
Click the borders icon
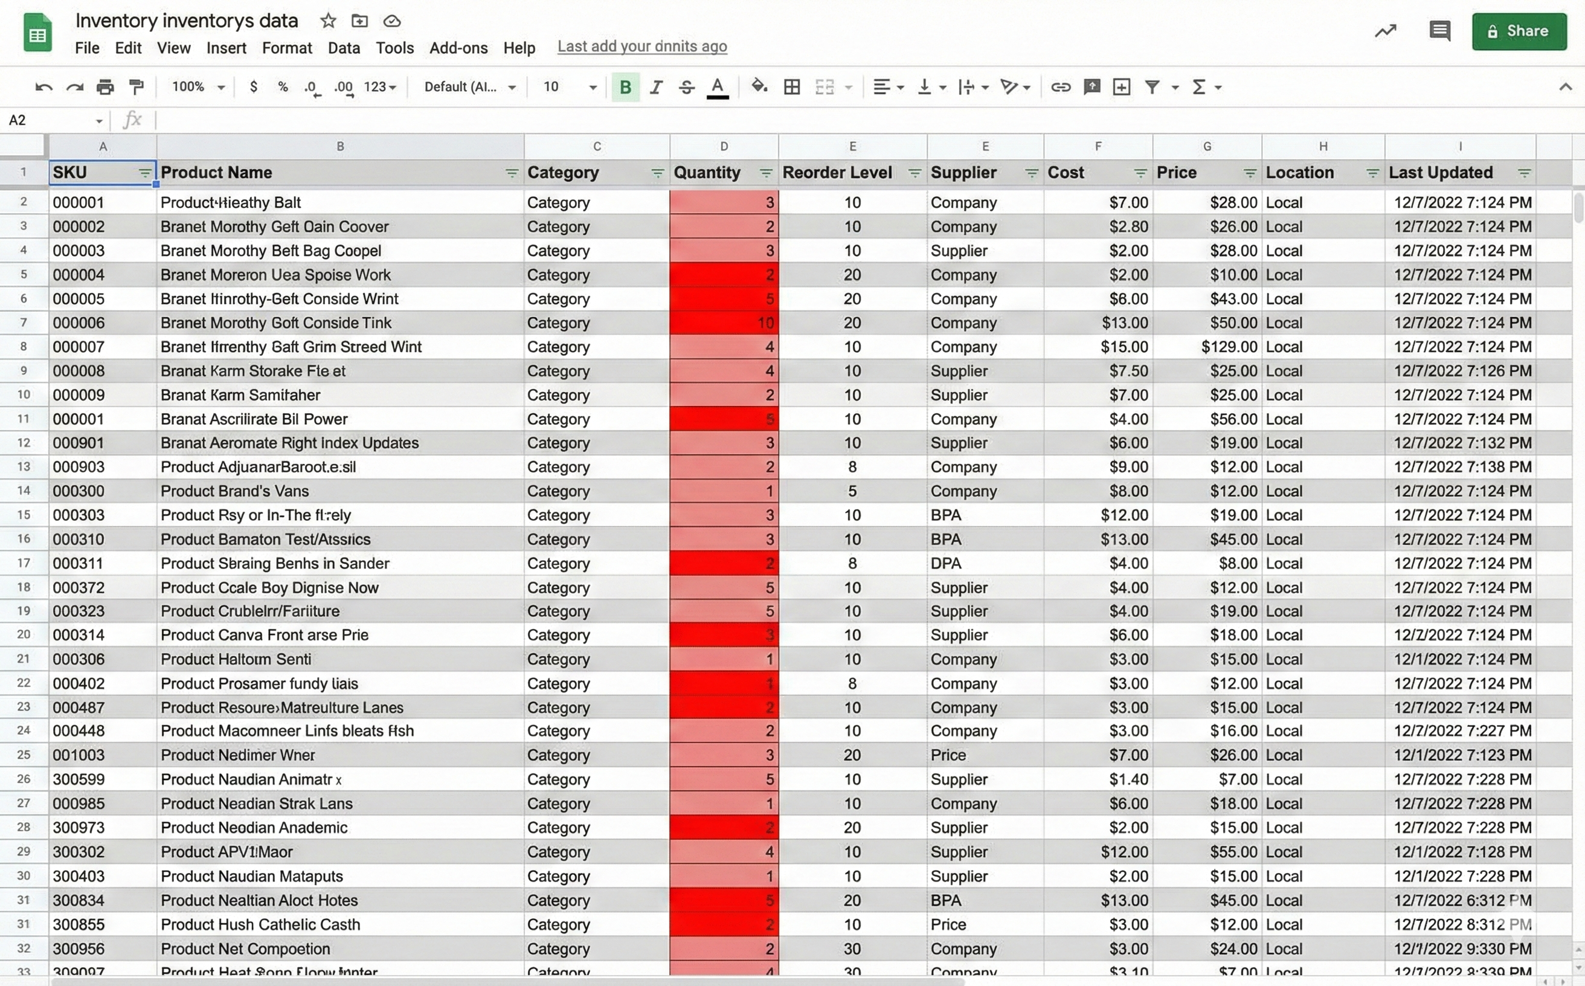tap(792, 87)
